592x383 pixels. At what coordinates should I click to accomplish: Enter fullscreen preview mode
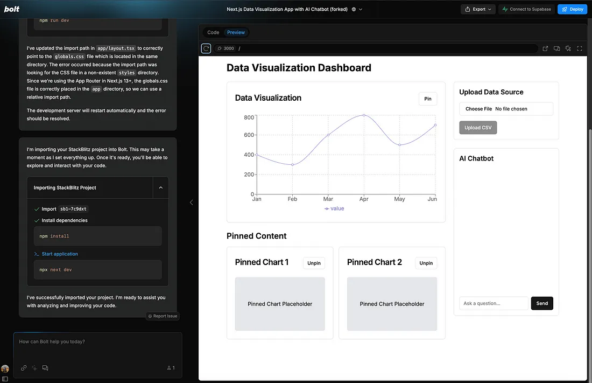[580, 48]
